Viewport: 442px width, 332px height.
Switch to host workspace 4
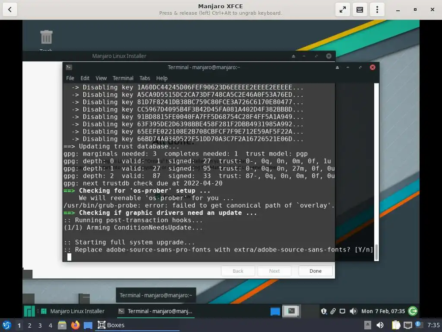(x=51, y=326)
